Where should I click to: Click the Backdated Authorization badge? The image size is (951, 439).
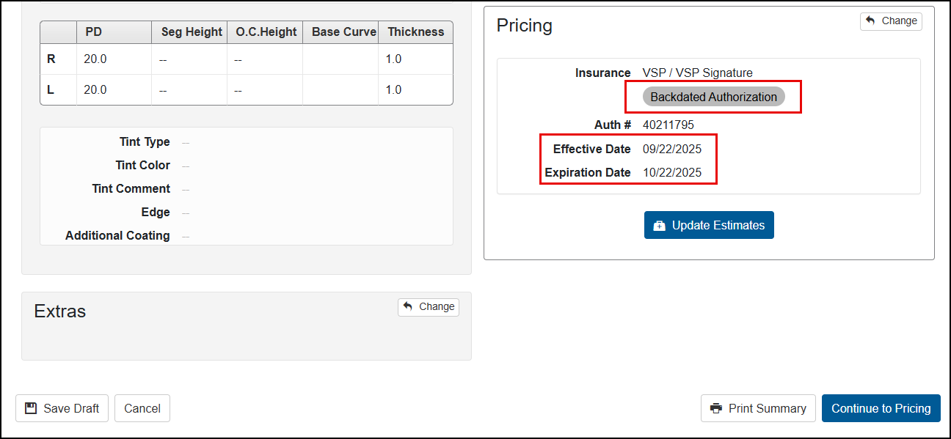pyautogui.click(x=713, y=97)
